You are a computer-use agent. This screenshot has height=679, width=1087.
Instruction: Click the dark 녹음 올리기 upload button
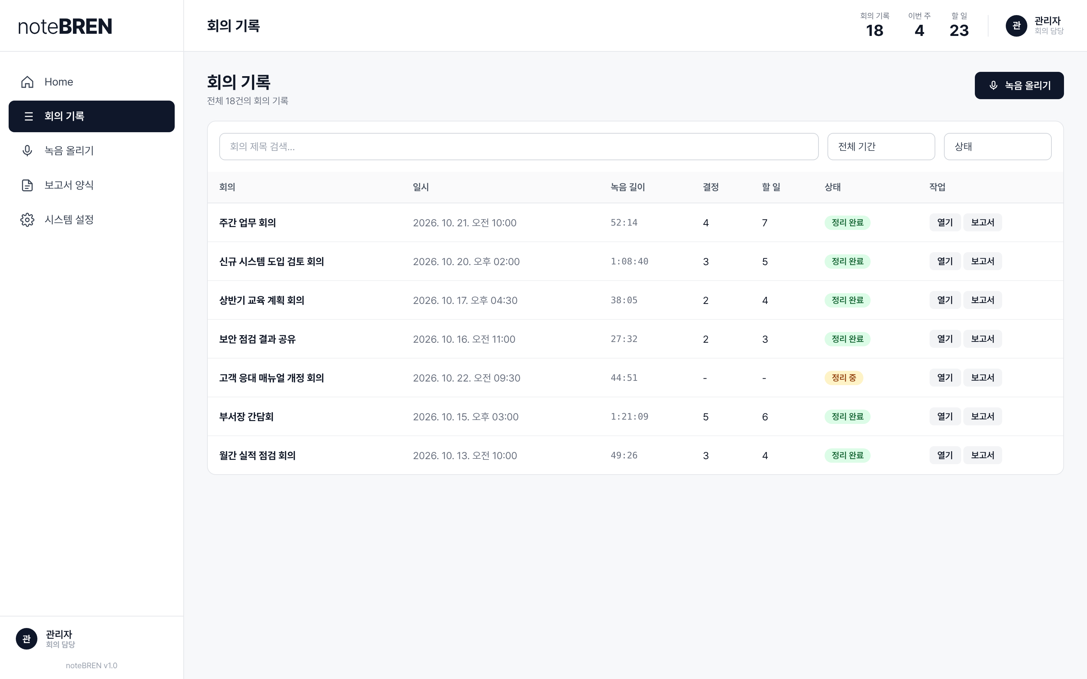[x=1019, y=86]
